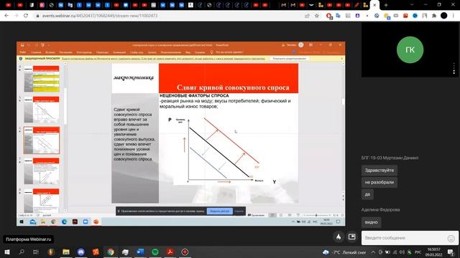Adjust the PowerPoint zoom slider

point(316,215)
